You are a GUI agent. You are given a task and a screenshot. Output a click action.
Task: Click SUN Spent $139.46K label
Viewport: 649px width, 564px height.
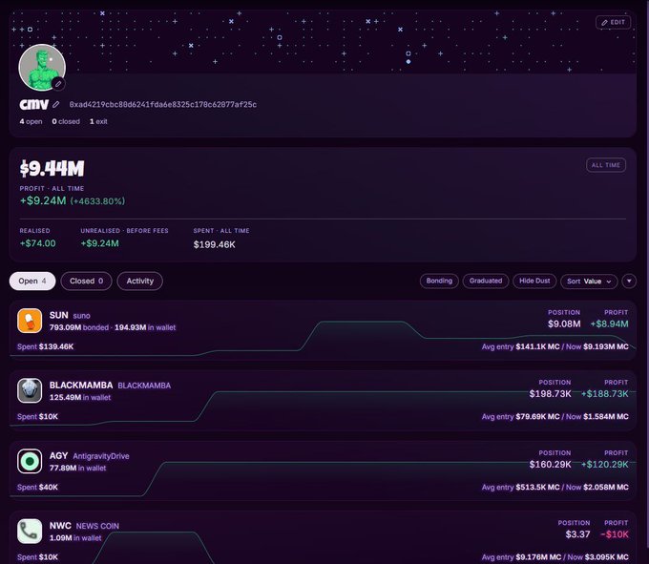pyautogui.click(x=46, y=346)
